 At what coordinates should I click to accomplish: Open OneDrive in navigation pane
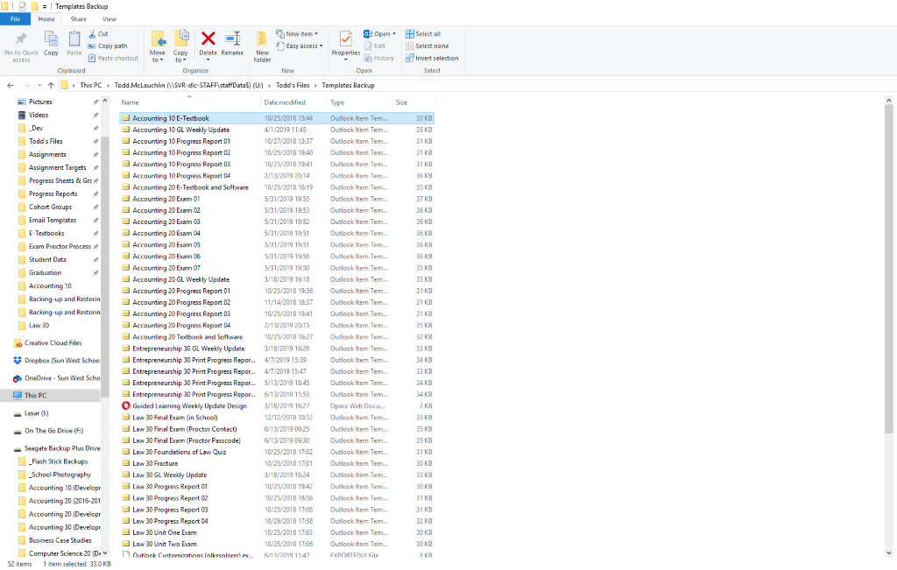click(56, 378)
